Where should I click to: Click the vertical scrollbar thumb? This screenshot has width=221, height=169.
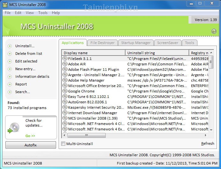click(x=211, y=62)
